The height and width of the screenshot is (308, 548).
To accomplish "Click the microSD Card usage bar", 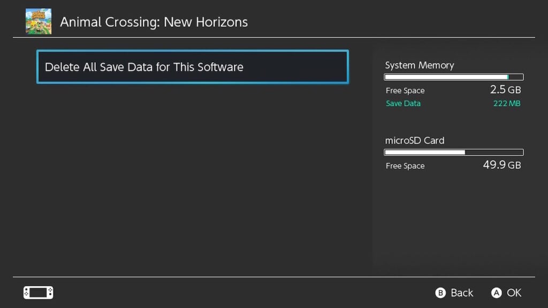I will click(x=453, y=152).
